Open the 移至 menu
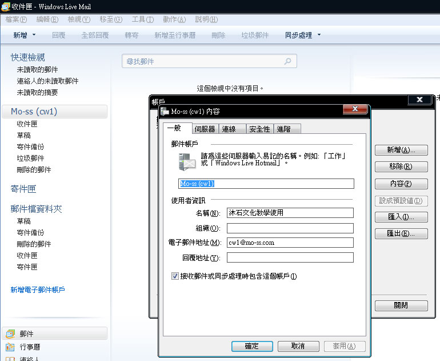The image size is (440, 361). (x=111, y=19)
